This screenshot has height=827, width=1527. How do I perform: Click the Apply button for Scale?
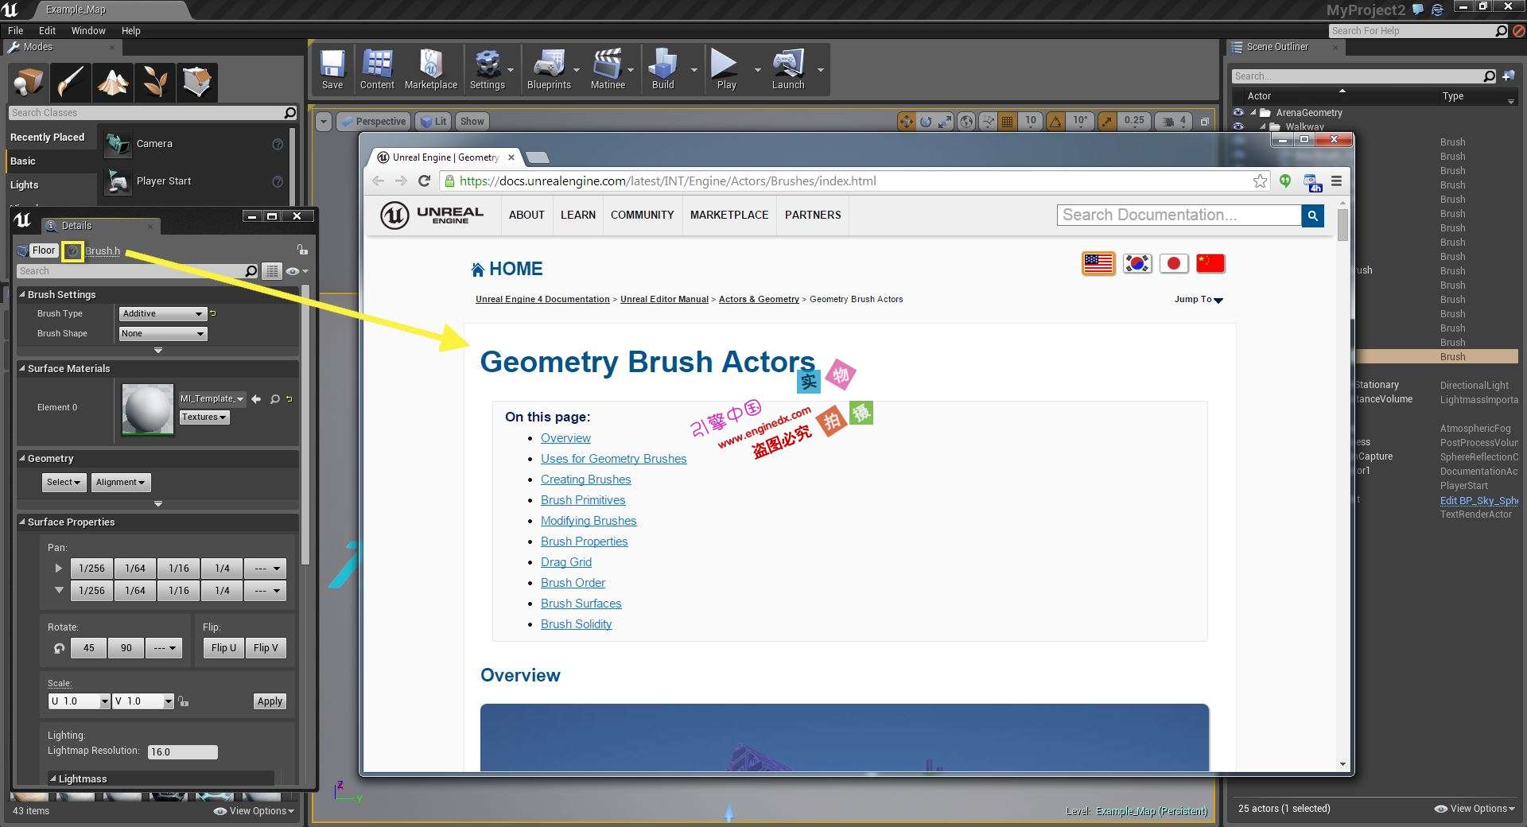[270, 701]
